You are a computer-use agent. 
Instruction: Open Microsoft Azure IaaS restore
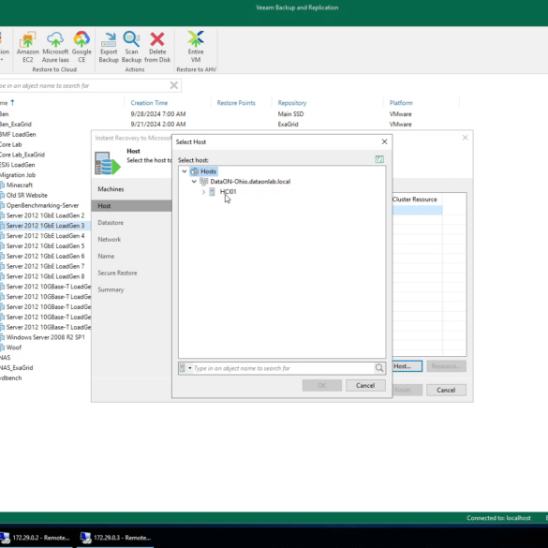tap(55, 47)
